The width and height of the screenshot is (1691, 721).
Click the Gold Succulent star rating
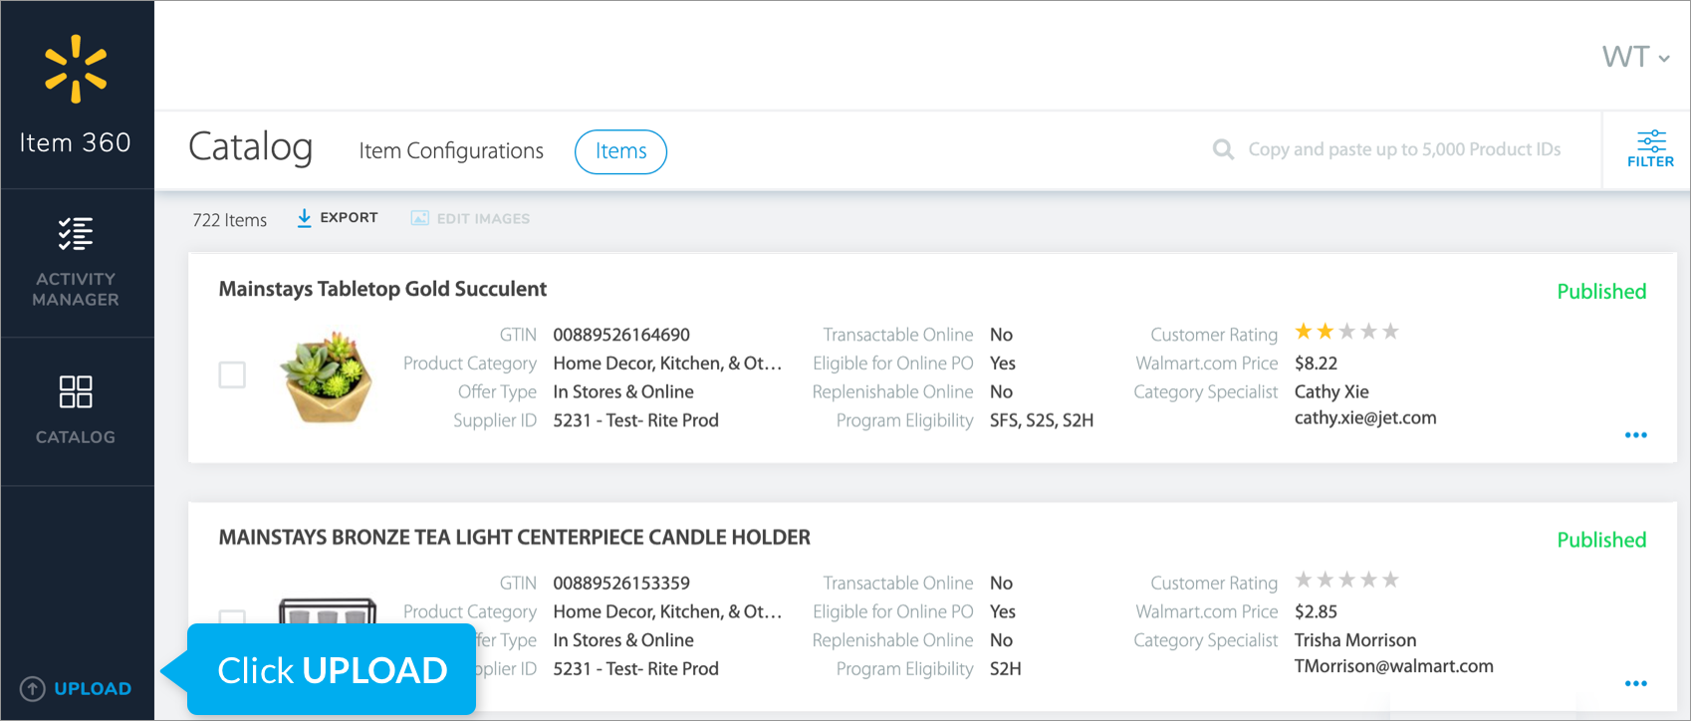pos(1346,332)
